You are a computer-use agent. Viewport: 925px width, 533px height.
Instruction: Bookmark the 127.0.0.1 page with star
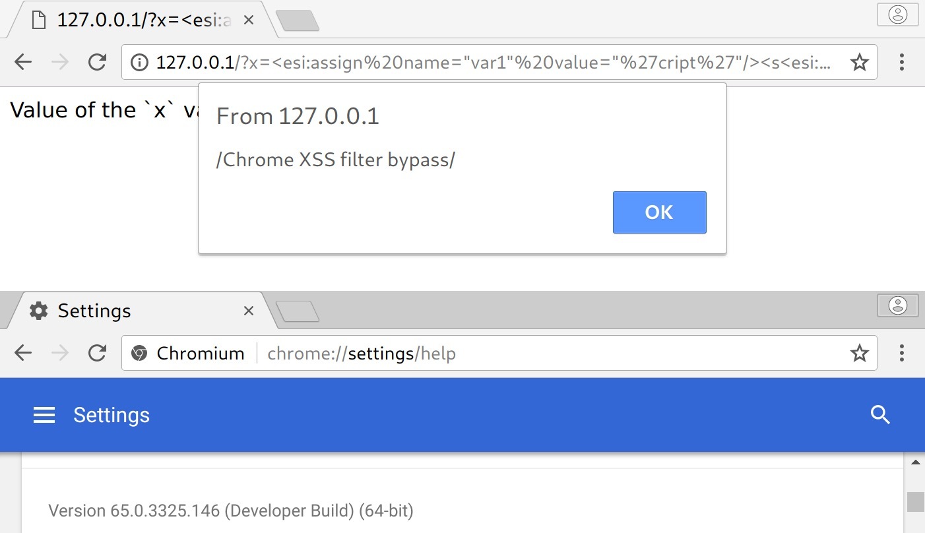[x=859, y=63]
